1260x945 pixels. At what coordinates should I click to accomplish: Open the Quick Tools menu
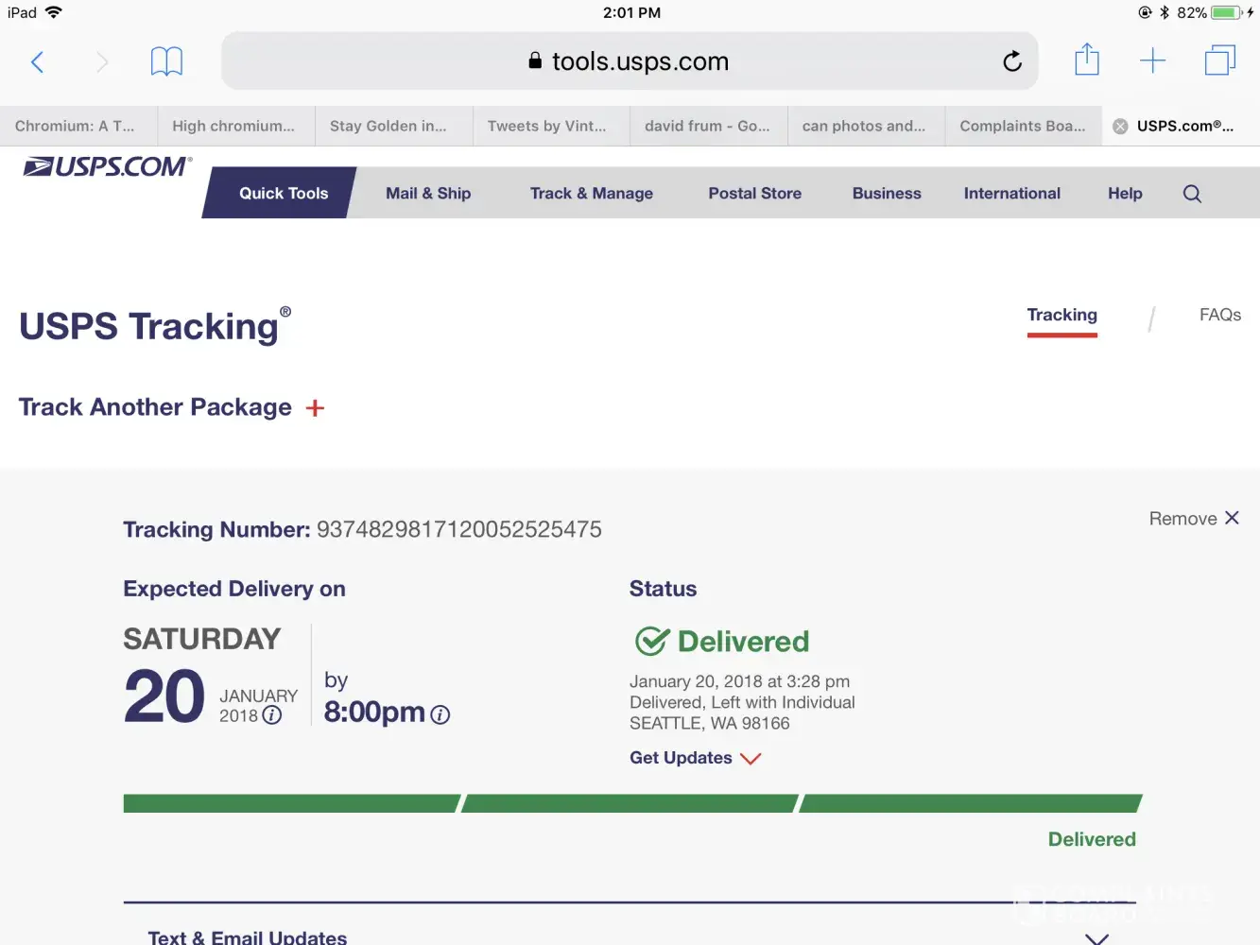click(x=283, y=194)
